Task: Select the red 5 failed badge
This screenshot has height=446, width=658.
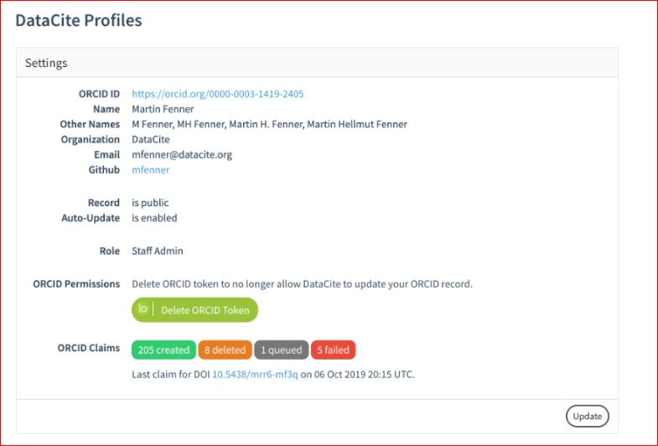Action: pos(334,350)
